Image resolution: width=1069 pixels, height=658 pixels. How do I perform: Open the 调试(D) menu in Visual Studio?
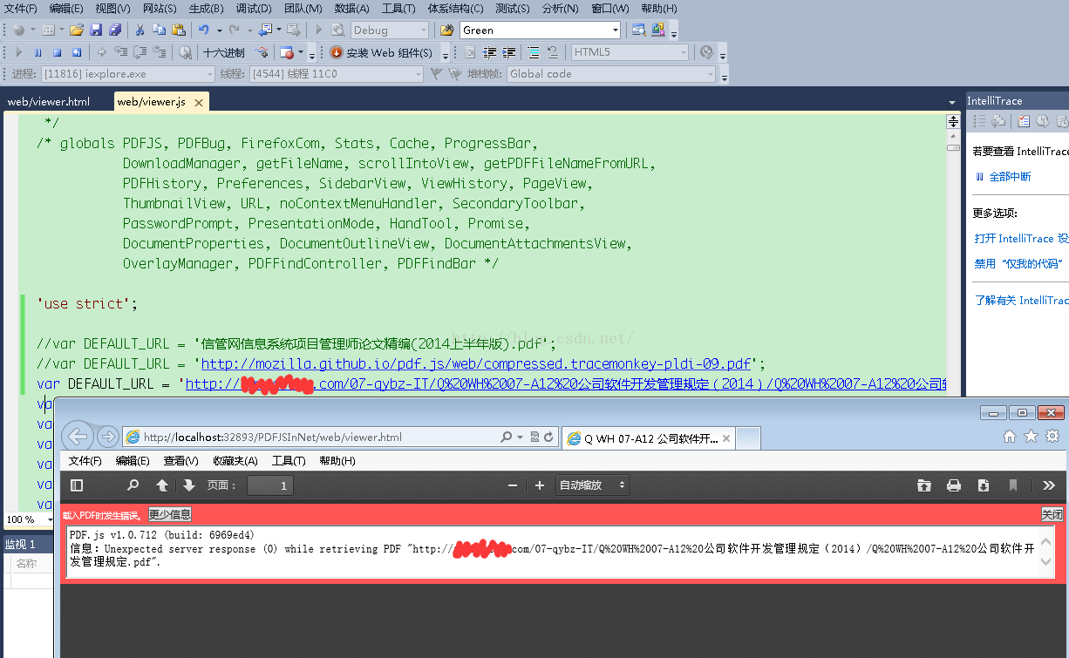pos(254,9)
